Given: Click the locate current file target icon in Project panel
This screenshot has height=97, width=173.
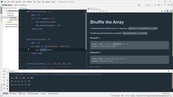Looking at the screenshot, I should pyautogui.click(x=10, y=8).
